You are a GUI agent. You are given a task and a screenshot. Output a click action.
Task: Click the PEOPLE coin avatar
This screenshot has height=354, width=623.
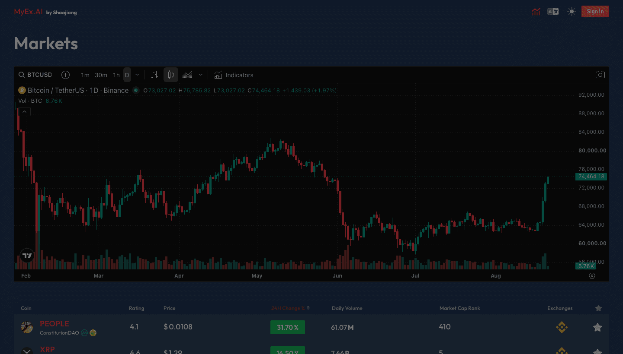click(27, 327)
